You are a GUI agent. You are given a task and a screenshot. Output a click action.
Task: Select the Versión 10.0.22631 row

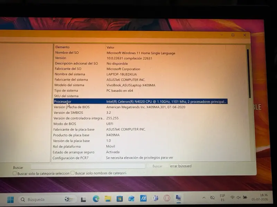tap(141, 58)
